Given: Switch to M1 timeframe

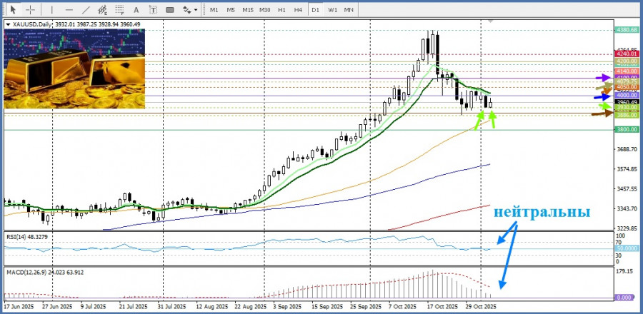Looking at the screenshot, I should pyautogui.click(x=214, y=10).
